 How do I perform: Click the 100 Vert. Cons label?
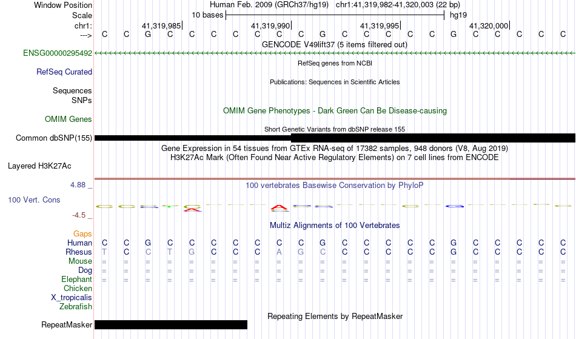[x=34, y=200]
